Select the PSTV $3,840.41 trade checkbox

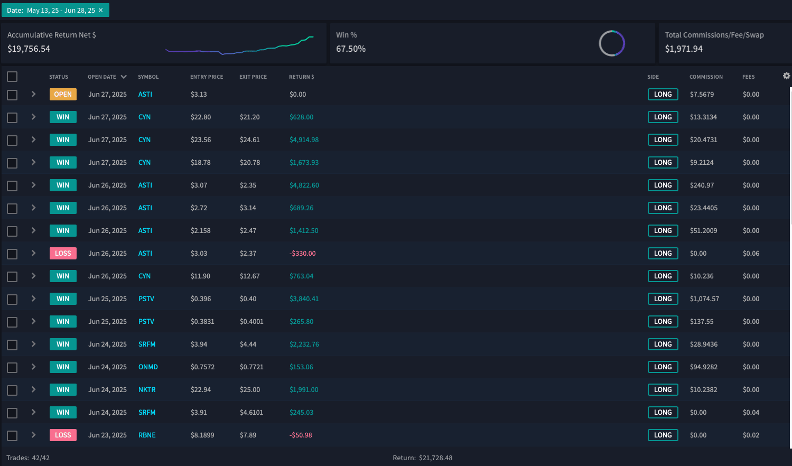12,300
